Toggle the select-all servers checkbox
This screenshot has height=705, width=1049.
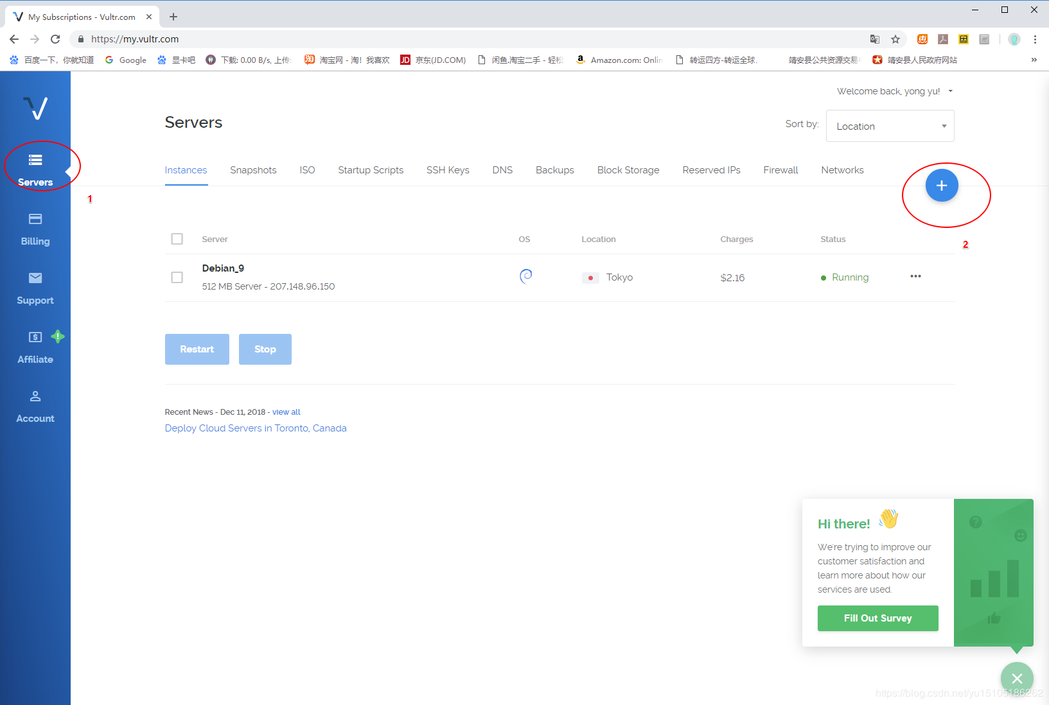click(x=177, y=239)
